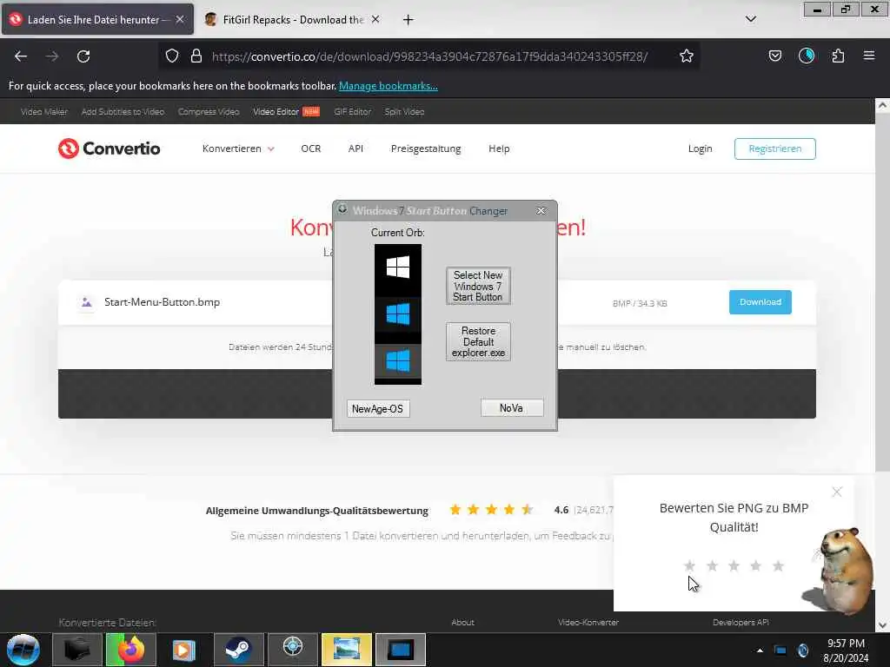Viewport: 890px width, 667px height.
Task: Click the Firefox back arrow
Action: click(21, 56)
